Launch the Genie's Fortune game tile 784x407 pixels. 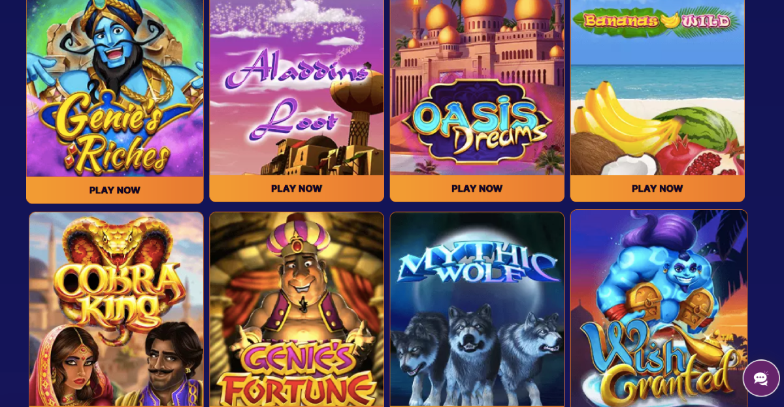pos(297,309)
